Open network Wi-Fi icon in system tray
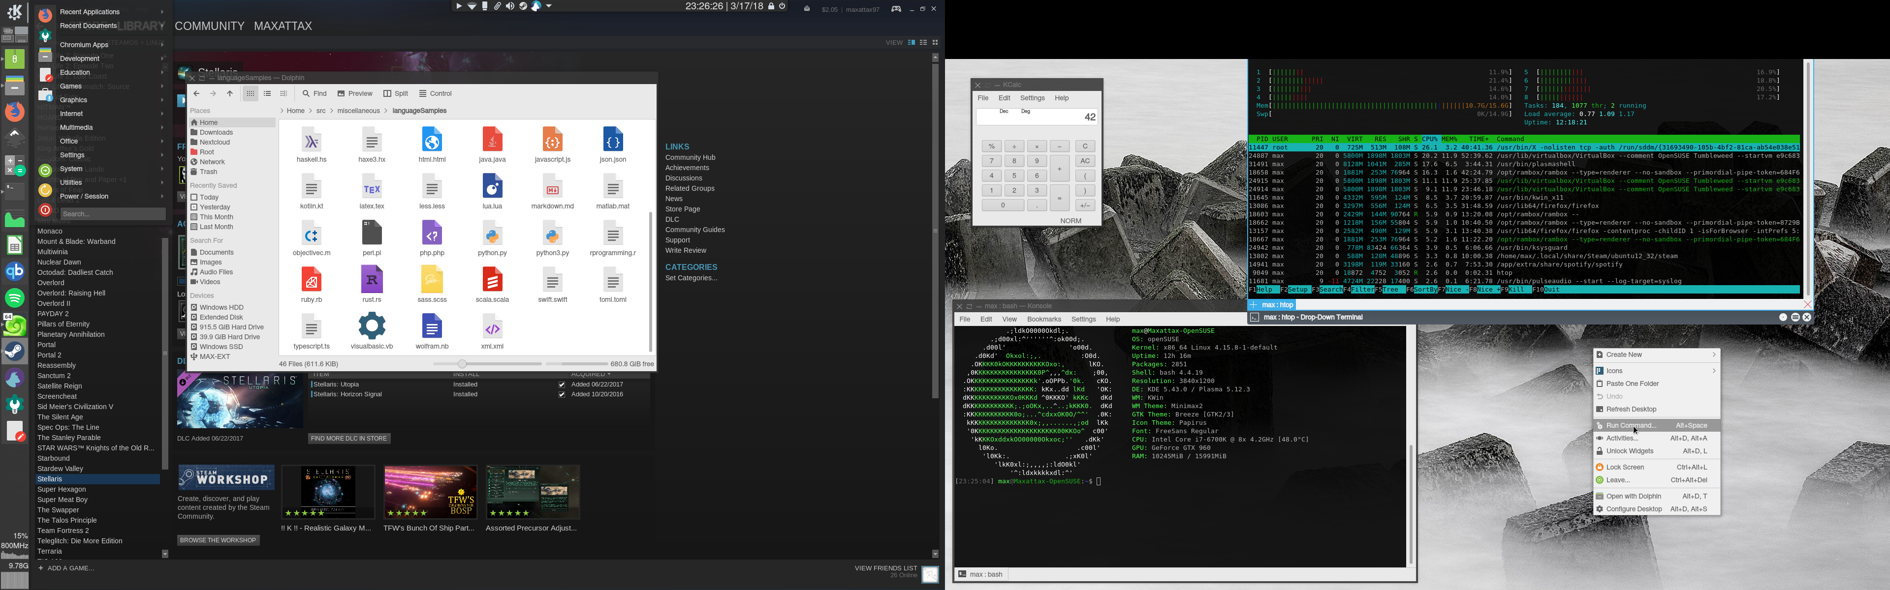The height and width of the screenshot is (590, 1890). (x=472, y=6)
